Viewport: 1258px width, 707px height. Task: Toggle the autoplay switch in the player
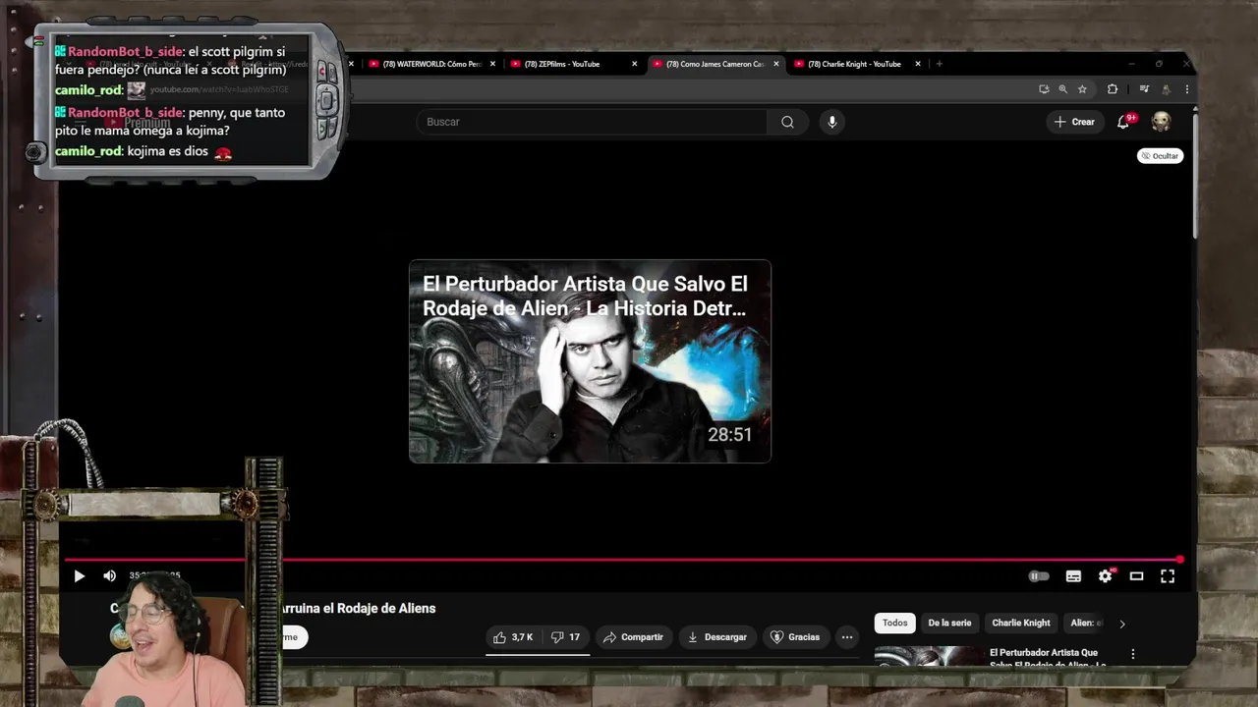click(1039, 576)
